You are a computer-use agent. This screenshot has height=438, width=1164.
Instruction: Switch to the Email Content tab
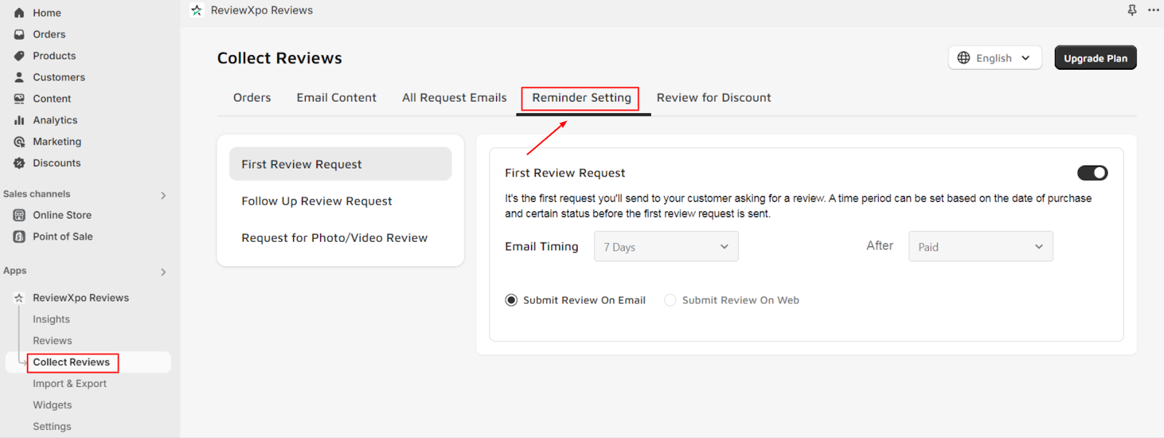tap(336, 97)
